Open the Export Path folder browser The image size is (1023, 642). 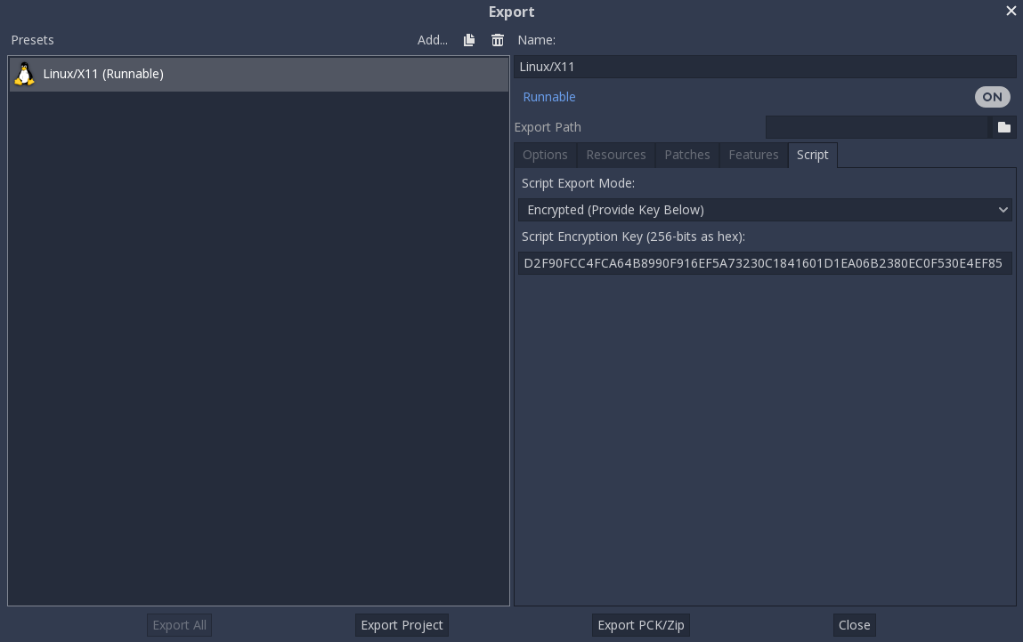pos(1003,127)
